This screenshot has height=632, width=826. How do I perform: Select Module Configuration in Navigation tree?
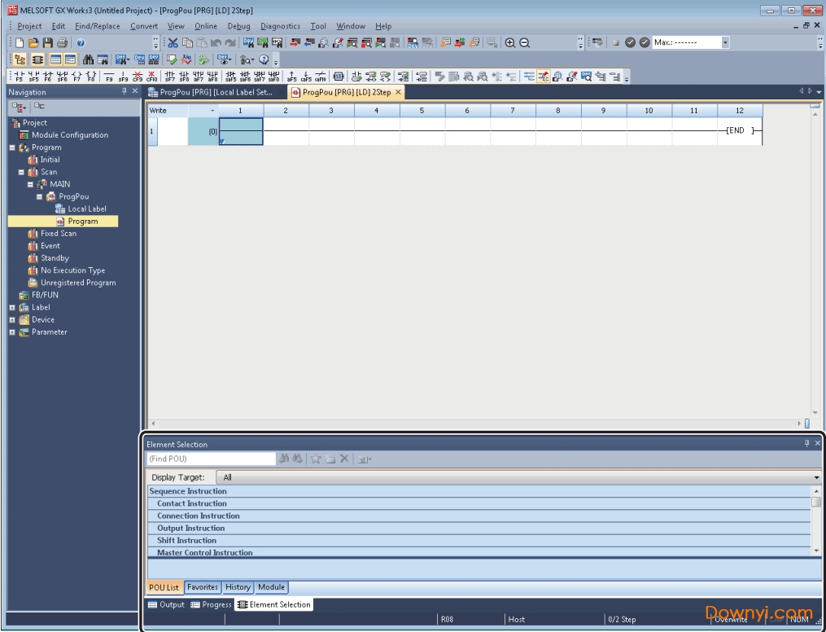[69, 135]
